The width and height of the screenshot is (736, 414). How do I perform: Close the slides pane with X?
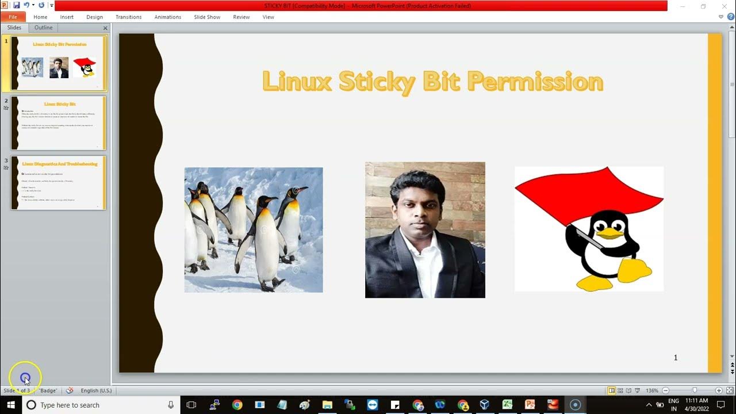(x=105, y=28)
